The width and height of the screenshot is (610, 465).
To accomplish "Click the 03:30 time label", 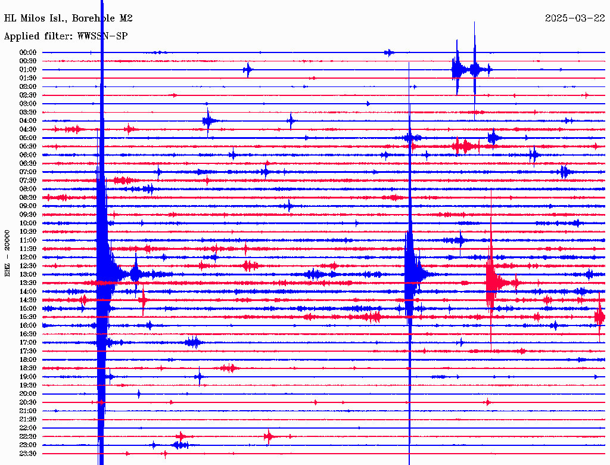I will (x=28, y=112).
